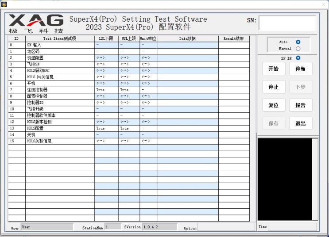
Task: Select the HDLS版本检测 test row
Action: coord(129,122)
